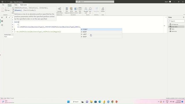Open Power BI from the taskbar
Image resolution: width=185 pixels, height=104 pixels.
pos(104,102)
